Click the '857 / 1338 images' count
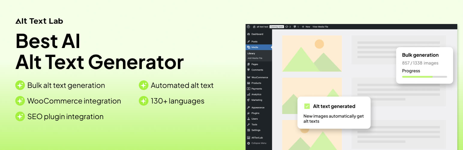463x150 pixels. (x=420, y=63)
